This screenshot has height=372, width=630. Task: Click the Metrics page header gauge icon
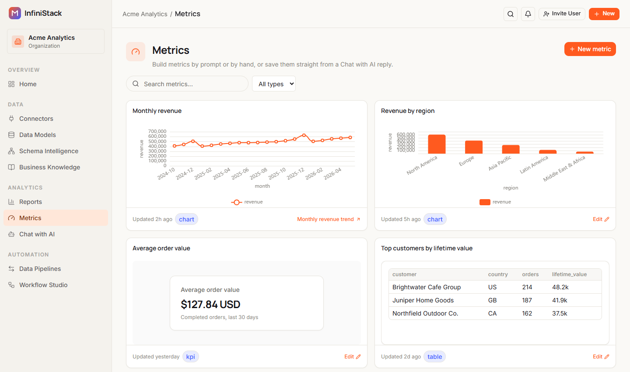[x=136, y=52]
